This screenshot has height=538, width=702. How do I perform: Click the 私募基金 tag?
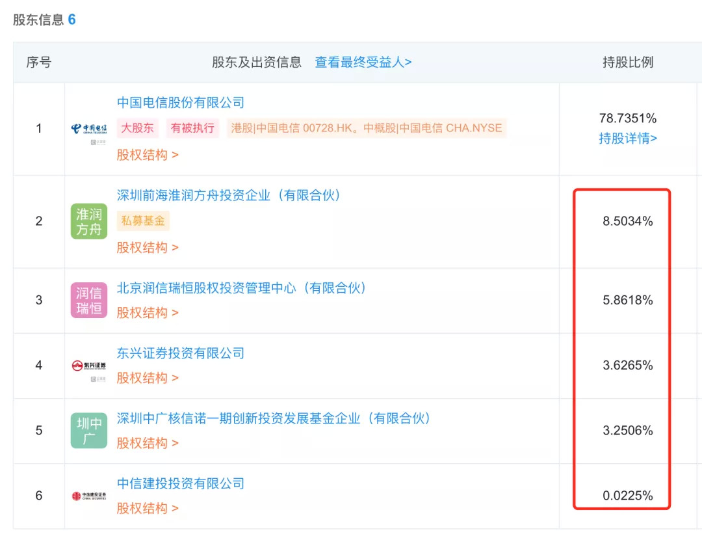(x=143, y=221)
